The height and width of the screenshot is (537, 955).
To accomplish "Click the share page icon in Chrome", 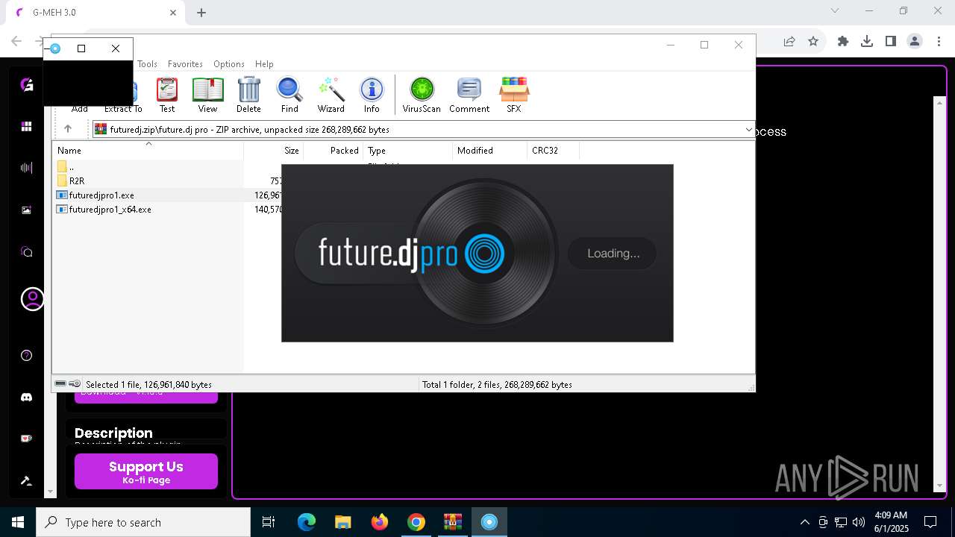I will point(789,42).
